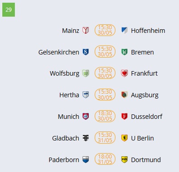This screenshot has height=172, width=179.
Task: Click the Paderborn 18:00 31/05 time badge
Action: (105, 159)
